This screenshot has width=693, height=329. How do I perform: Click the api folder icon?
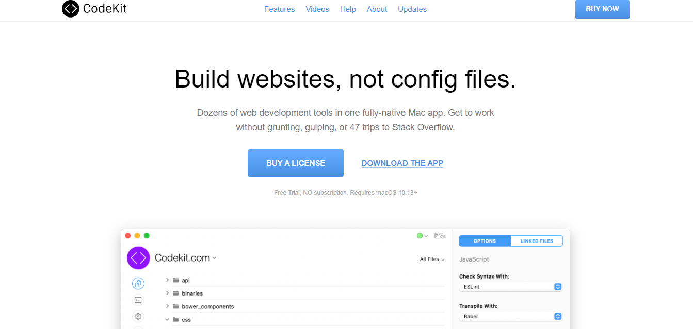click(x=175, y=280)
